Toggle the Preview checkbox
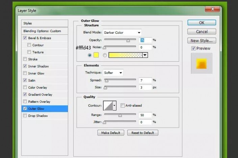 tap(193, 48)
